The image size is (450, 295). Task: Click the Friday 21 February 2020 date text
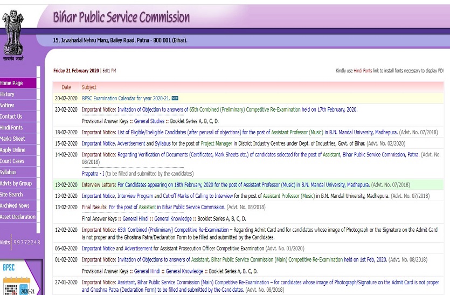(76, 71)
